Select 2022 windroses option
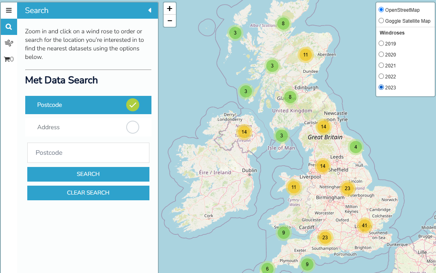Viewport: 436px width, 273px height. click(381, 76)
